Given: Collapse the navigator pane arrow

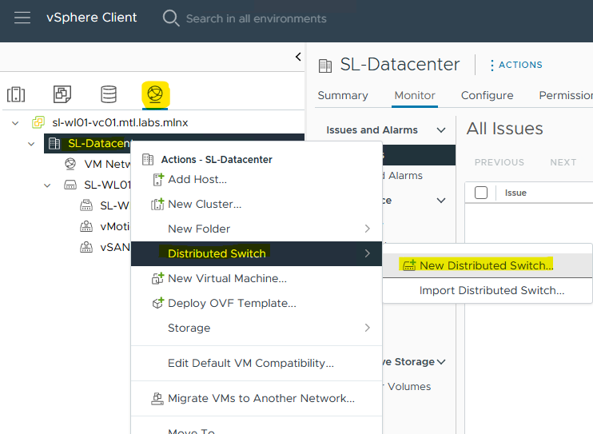Looking at the screenshot, I should click(298, 57).
